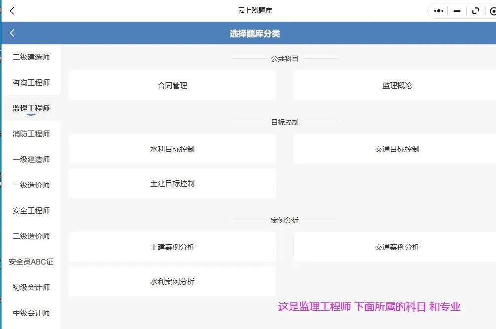Click the expand window icon in capsule
This screenshot has height=329, width=496.
[475, 11]
